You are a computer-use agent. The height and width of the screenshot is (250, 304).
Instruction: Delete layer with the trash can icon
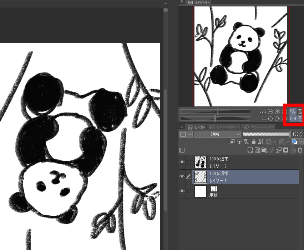pos(300,150)
